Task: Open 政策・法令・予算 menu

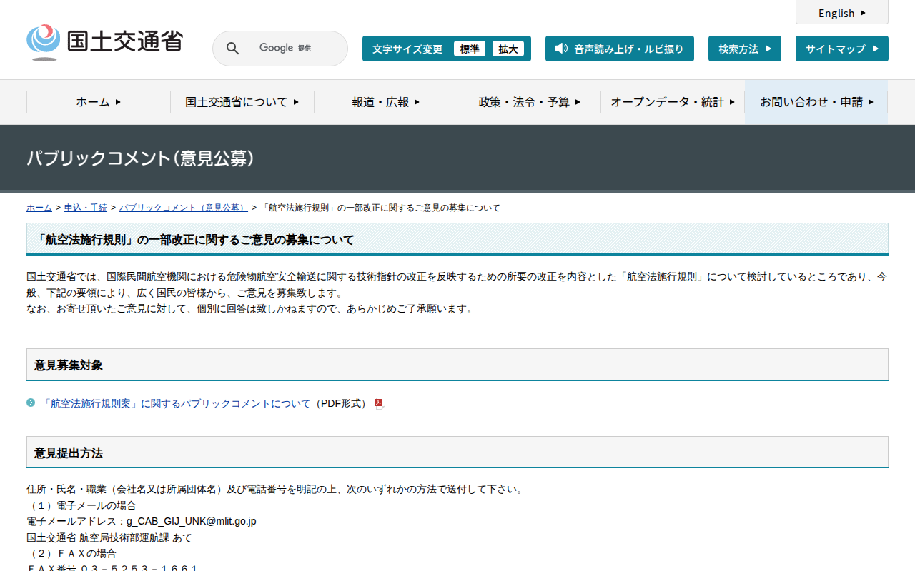Action: click(x=529, y=102)
